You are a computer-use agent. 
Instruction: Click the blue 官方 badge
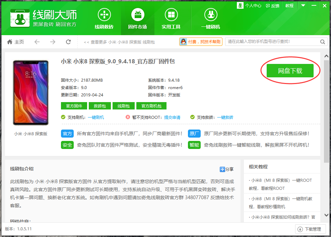(67, 134)
